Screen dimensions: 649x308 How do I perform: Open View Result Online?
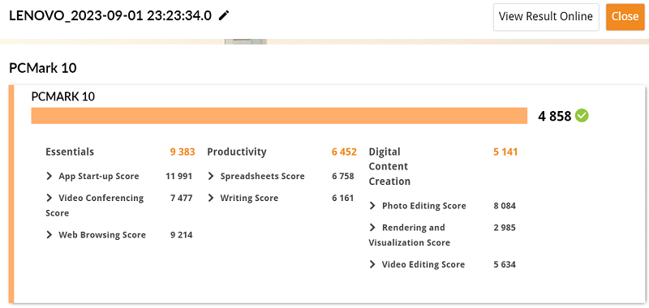[x=546, y=16]
